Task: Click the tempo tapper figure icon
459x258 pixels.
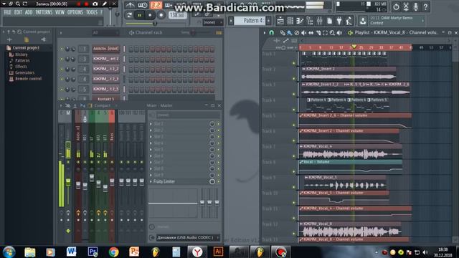Action: tap(349, 21)
